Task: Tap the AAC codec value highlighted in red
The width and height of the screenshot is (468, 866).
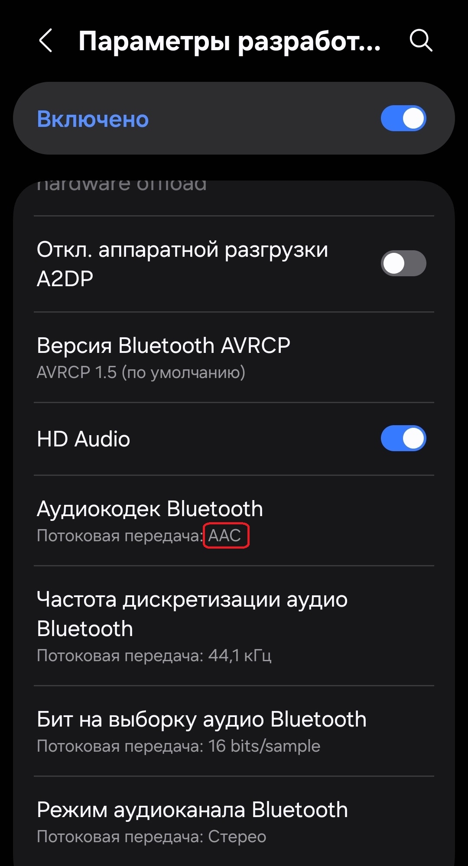Action: coord(225,536)
